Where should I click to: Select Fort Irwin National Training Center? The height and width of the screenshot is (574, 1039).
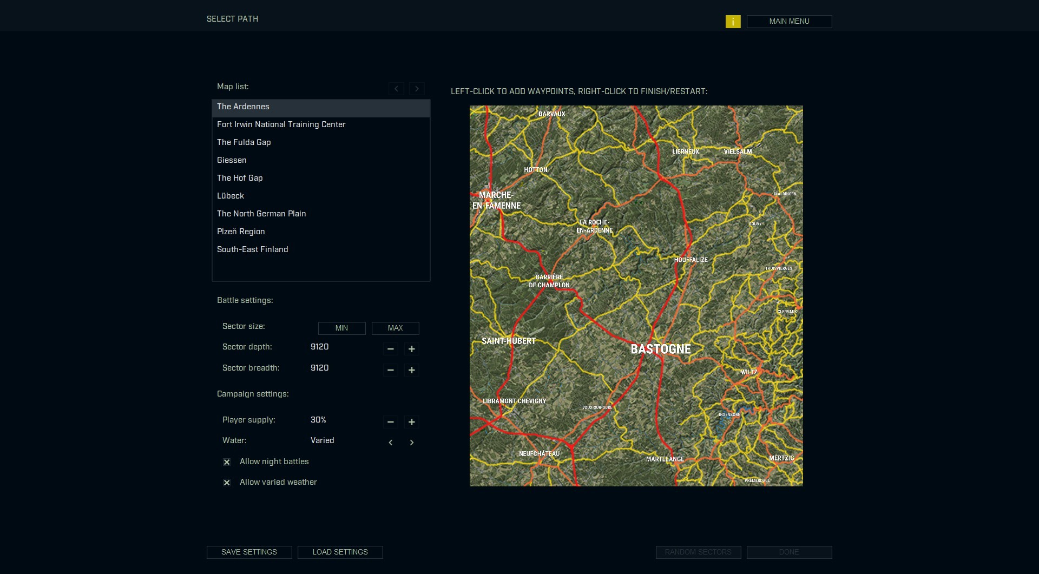(x=281, y=124)
